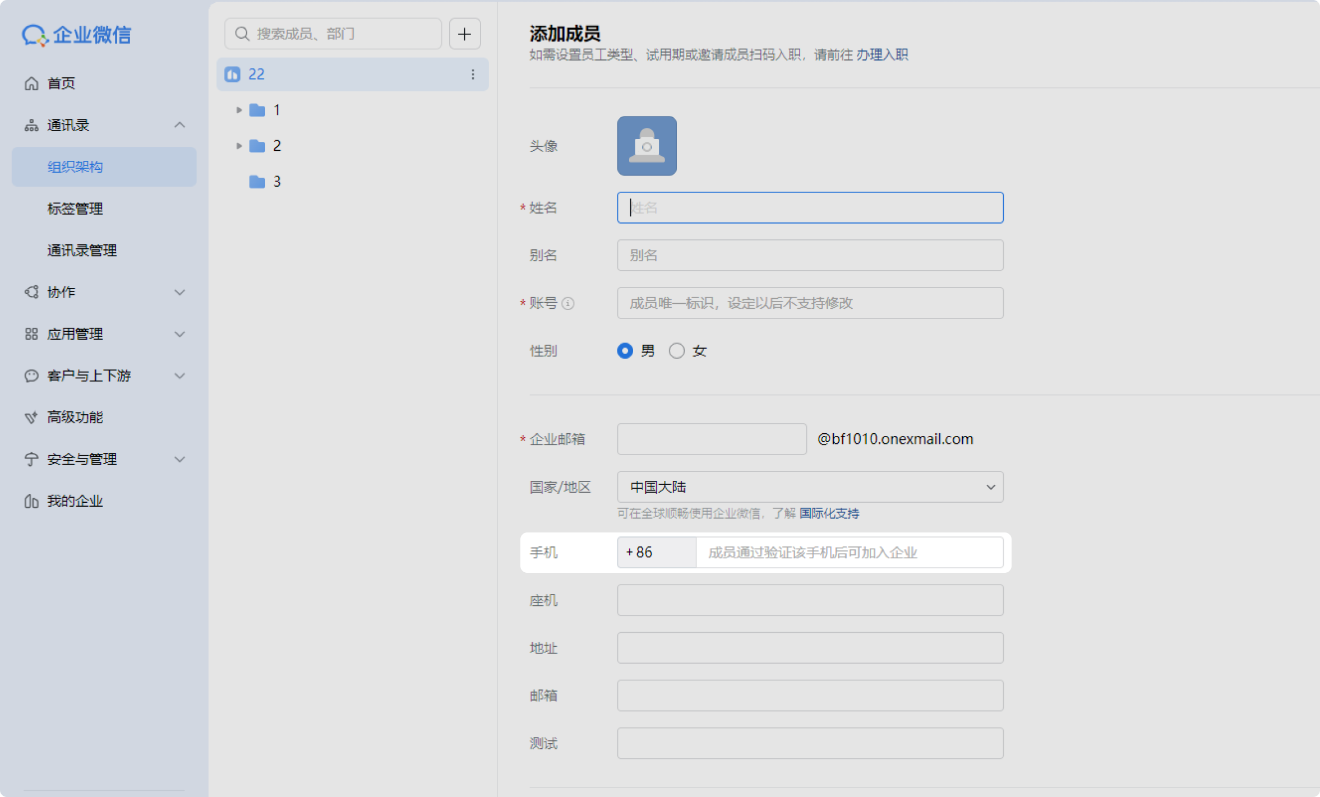The image size is (1320, 797).
Task: Focus the 手机 phone number field
Action: (x=850, y=552)
